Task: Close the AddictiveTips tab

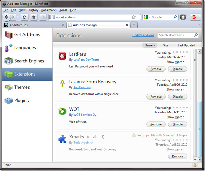Action: [63, 25]
